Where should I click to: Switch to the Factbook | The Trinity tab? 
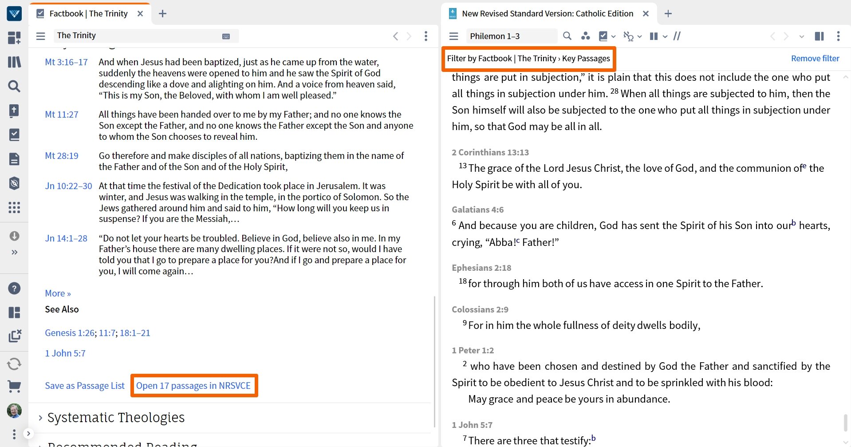[x=88, y=14]
